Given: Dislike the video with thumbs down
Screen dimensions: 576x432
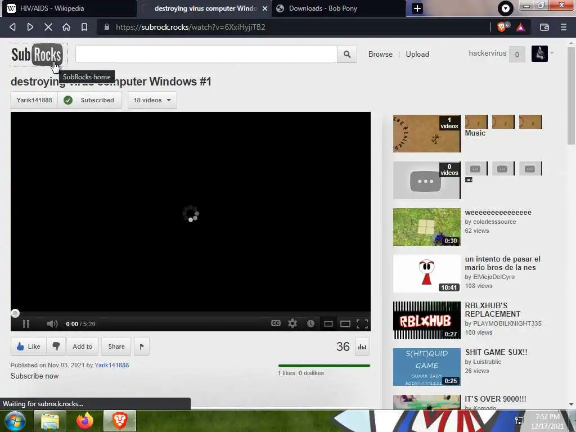Looking at the screenshot, I should click(56, 346).
